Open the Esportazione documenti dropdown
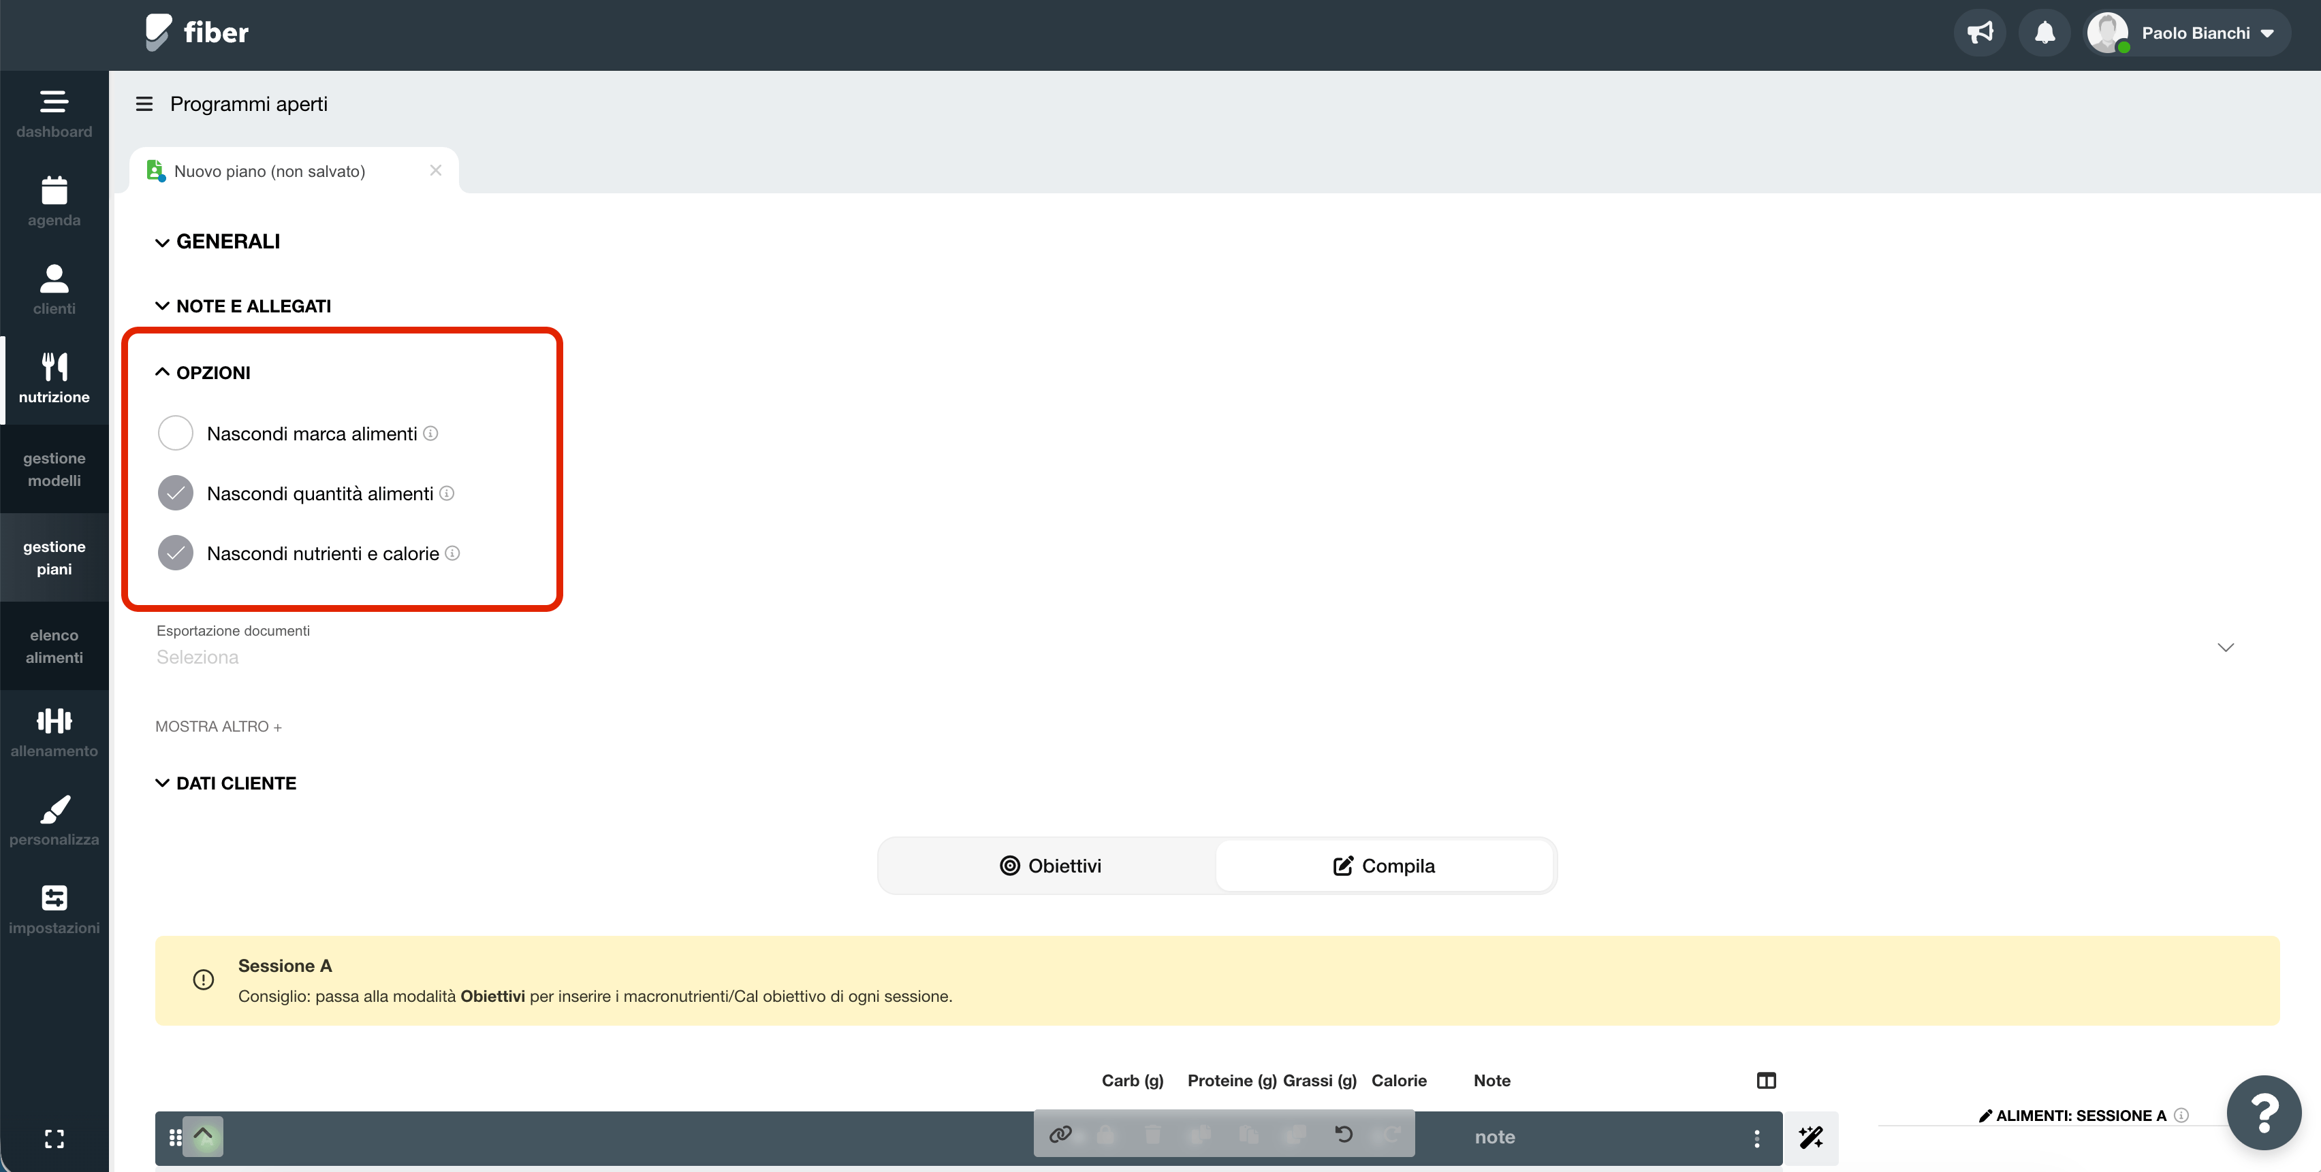 pos(1196,647)
